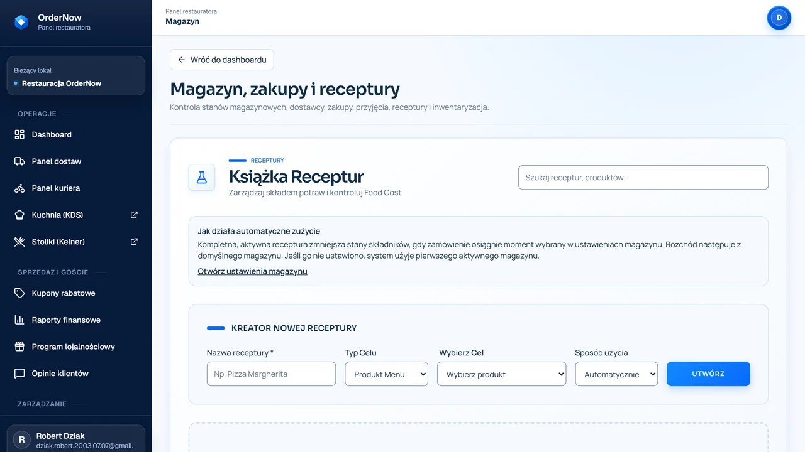The image size is (805, 452).
Task: Click the bar chart icon for Raporty finansowe
Action: point(19,320)
